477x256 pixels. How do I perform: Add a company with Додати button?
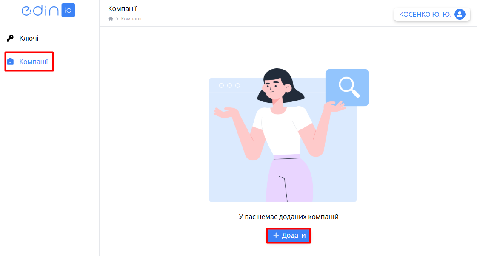click(x=288, y=236)
